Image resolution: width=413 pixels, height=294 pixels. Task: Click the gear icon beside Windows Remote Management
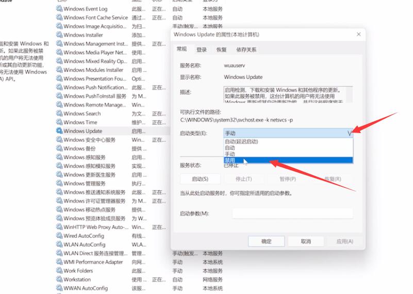click(x=59, y=104)
